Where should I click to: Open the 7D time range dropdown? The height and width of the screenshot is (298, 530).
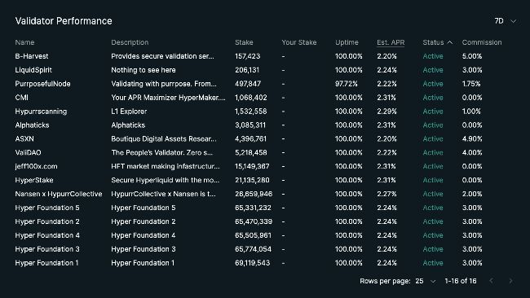tap(505, 21)
